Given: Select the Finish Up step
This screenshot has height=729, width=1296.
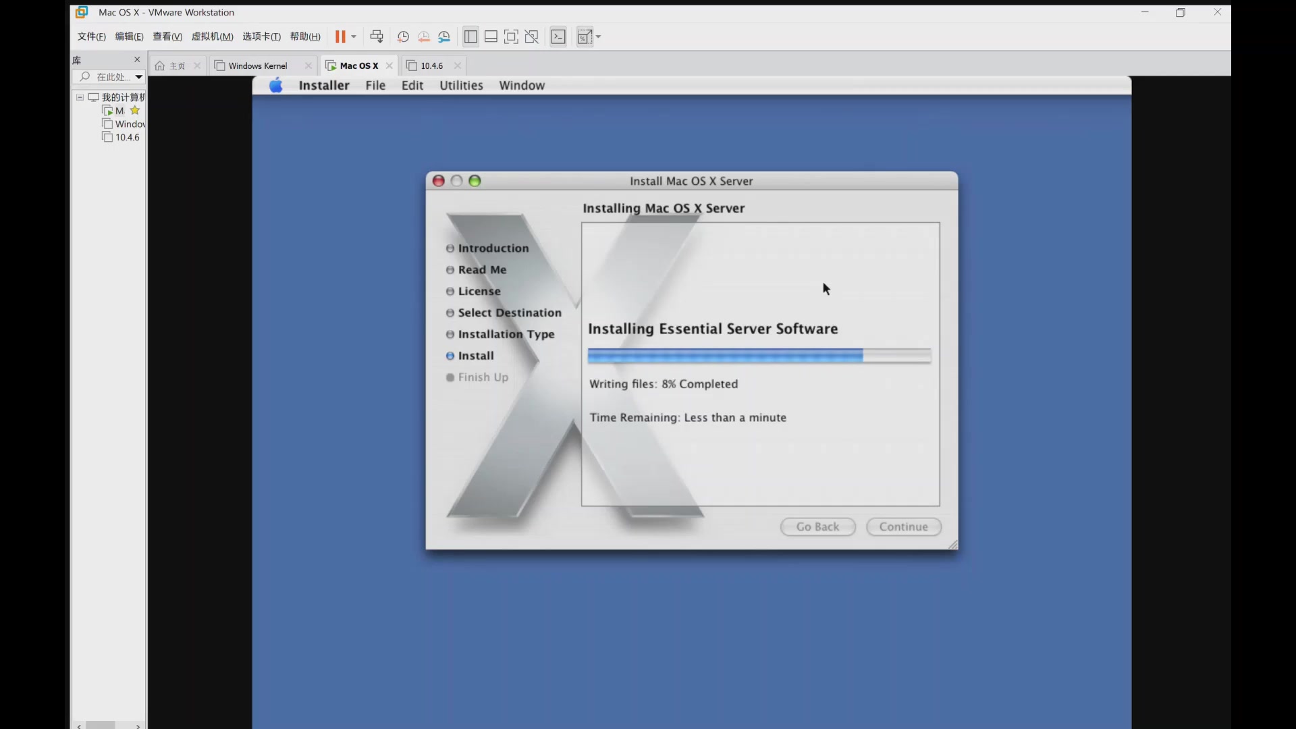Looking at the screenshot, I should tap(477, 378).
